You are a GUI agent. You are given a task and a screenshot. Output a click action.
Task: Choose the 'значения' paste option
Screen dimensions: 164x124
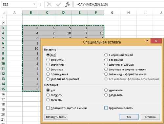48,65
